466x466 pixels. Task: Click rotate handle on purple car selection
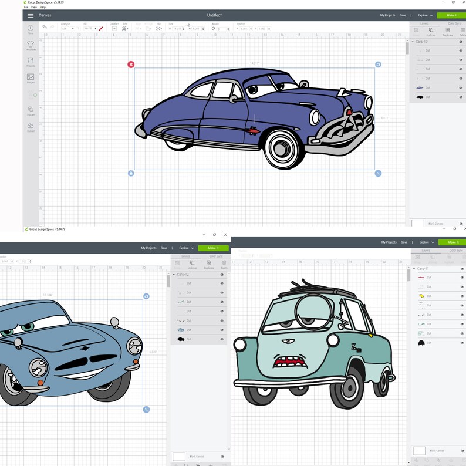(378, 65)
